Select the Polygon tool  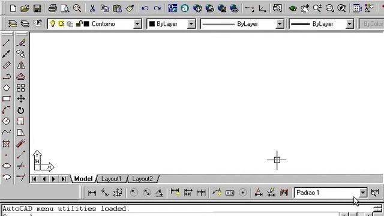tap(7, 88)
